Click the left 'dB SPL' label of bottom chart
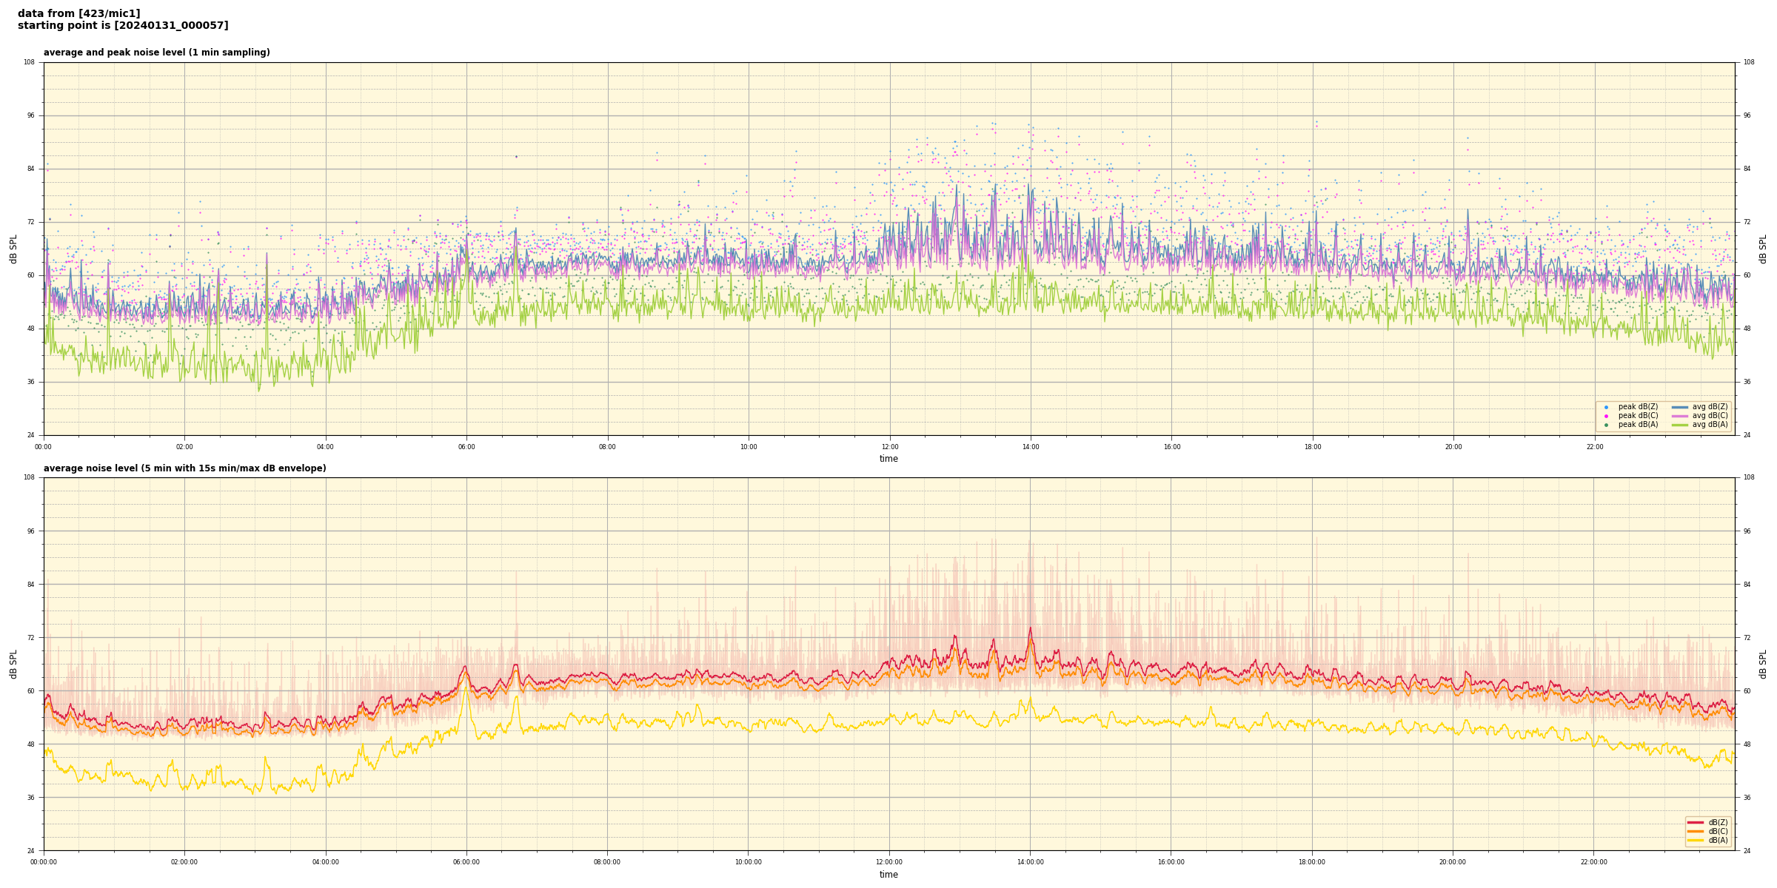Screen dimensions: 1777x888 [x=13, y=664]
